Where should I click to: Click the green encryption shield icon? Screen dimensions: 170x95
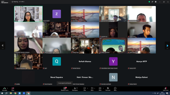pos(149,2)
